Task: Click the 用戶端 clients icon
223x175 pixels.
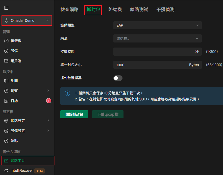Action: [x=7, y=61]
